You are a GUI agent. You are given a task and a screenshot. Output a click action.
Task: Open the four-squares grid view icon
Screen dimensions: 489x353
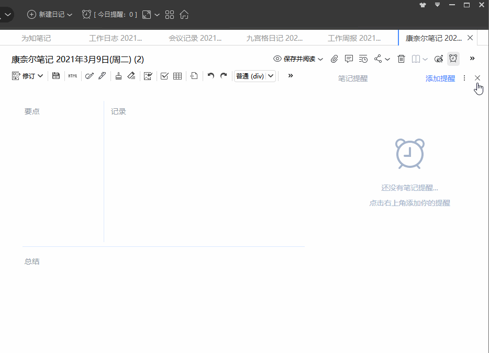[170, 15]
